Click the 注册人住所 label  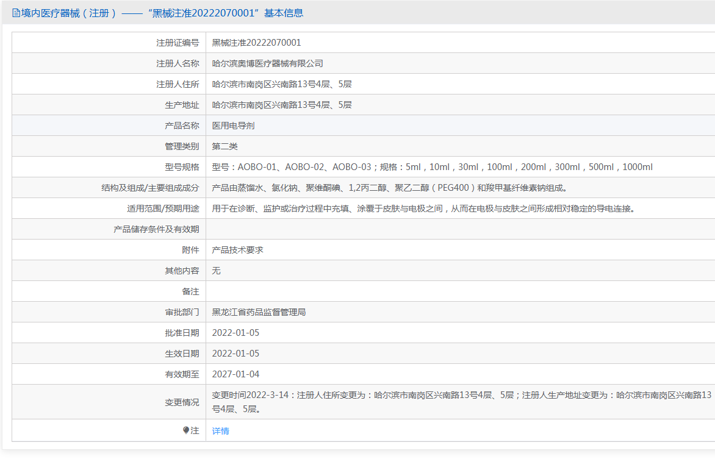tap(178, 84)
